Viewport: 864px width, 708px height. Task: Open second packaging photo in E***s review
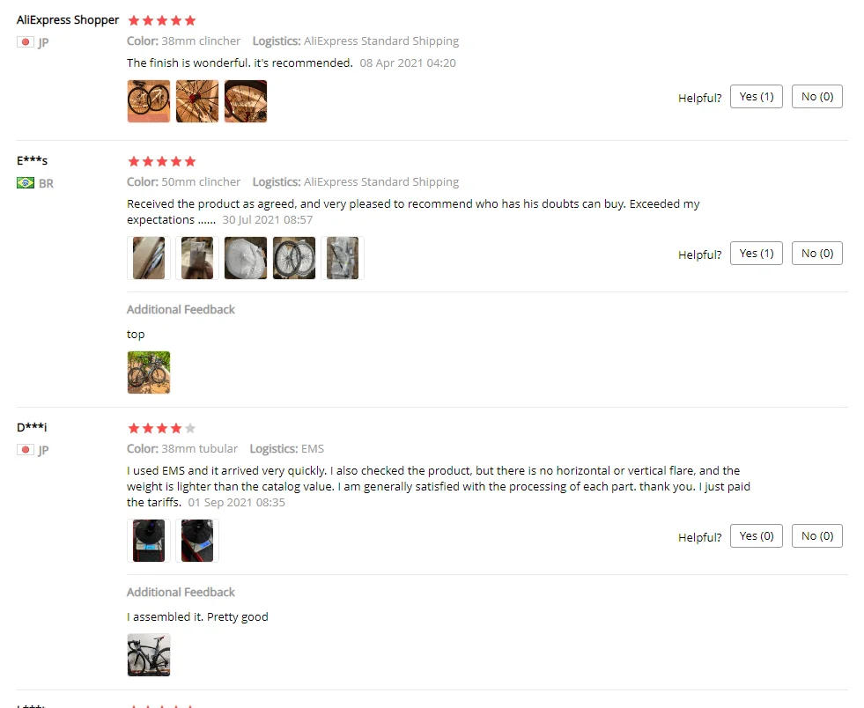[197, 258]
